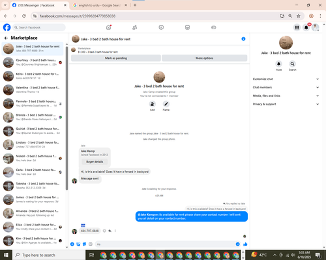
Task: Reply to the 484-707-6848 message
Action: (x=110, y=231)
